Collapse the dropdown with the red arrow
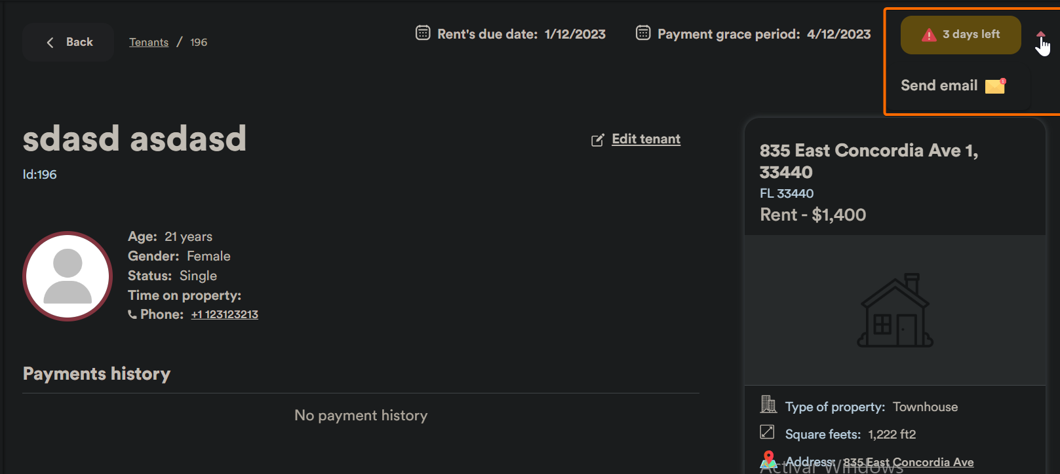 click(x=1041, y=35)
